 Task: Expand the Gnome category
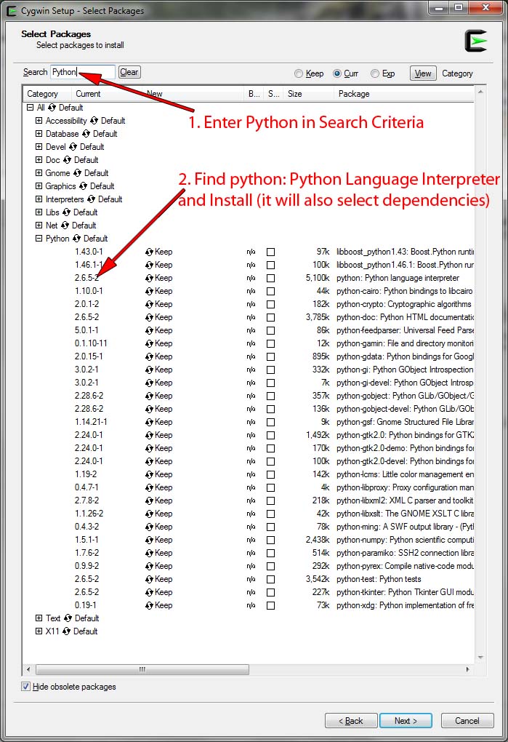(x=39, y=173)
